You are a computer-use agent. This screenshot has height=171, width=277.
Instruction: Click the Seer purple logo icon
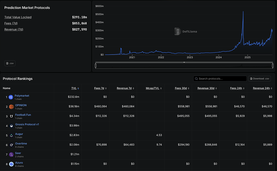(x=11, y=154)
